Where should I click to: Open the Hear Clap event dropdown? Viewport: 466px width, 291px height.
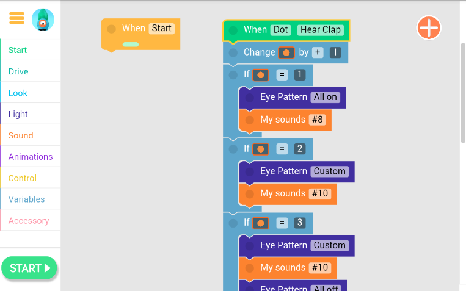(321, 30)
